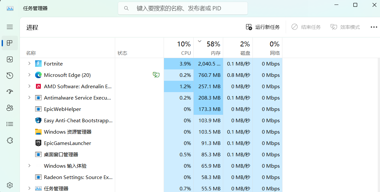Click the 91.3 MB memory cell
Image resolution: width=380 pixels, height=192 pixels.
coord(209,143)
